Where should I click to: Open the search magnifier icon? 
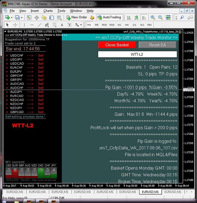pos(182,17)
